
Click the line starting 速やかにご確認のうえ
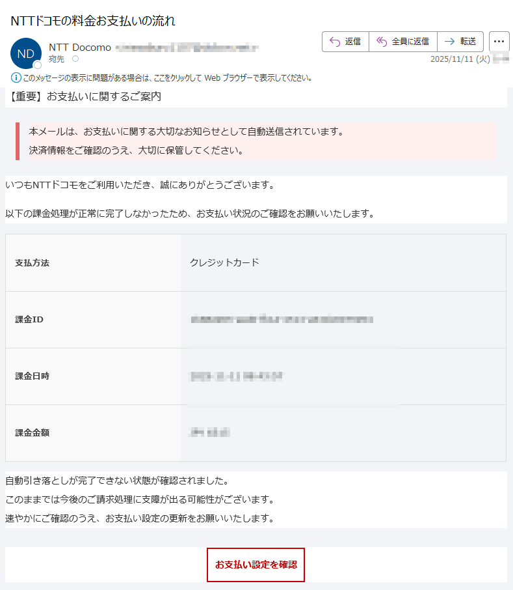[140, 518]
